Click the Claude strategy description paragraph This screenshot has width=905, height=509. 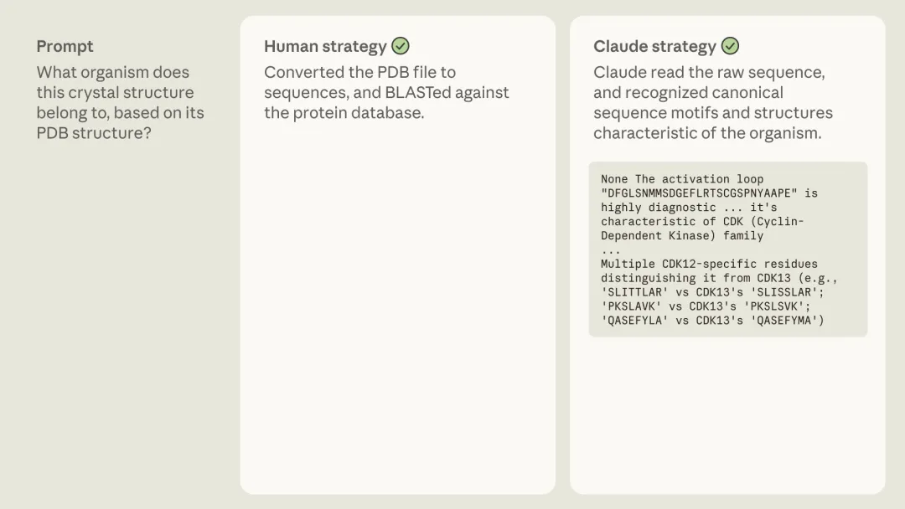coord(712,102)
